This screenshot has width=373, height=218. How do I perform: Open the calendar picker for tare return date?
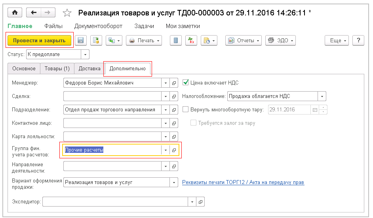(315, 110)
